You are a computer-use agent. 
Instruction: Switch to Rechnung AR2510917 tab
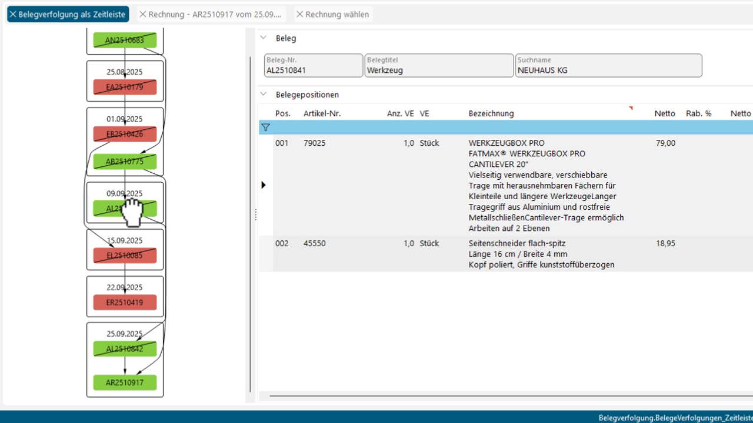point(216,14)
